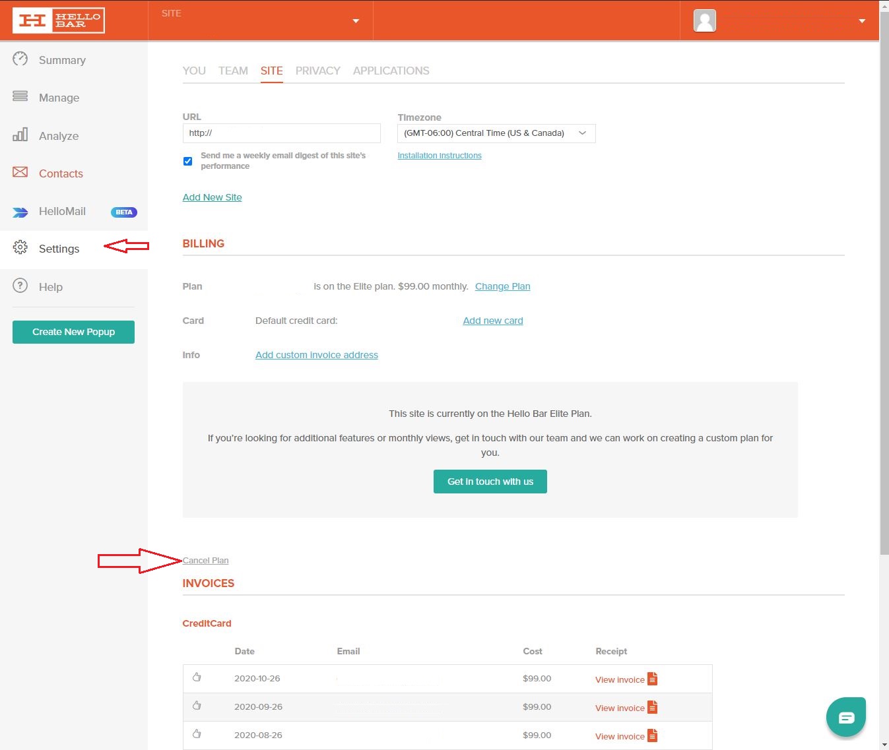Image resolution: width=889 pixels, height=750 pixels.
Task: Click the Analyze bar chart icon
Action: (20, 135)
